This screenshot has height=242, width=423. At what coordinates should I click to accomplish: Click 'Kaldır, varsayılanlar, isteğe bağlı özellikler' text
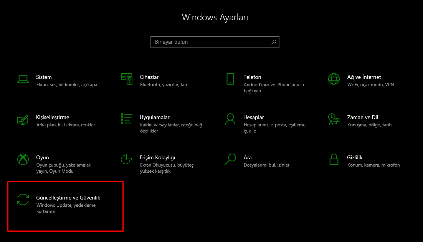point(172,128)
